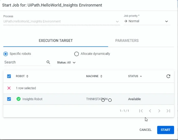This screenshot has width=178, height=140.
Task: Go to next page of robots
Action: (159, 111)
